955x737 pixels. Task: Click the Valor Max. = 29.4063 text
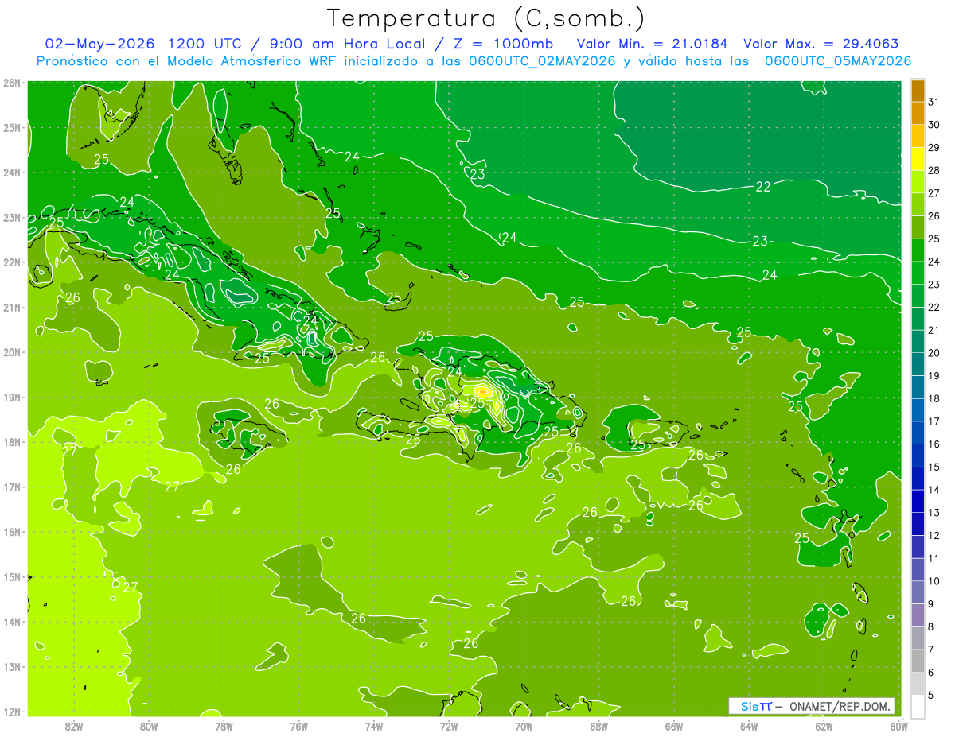821,43
